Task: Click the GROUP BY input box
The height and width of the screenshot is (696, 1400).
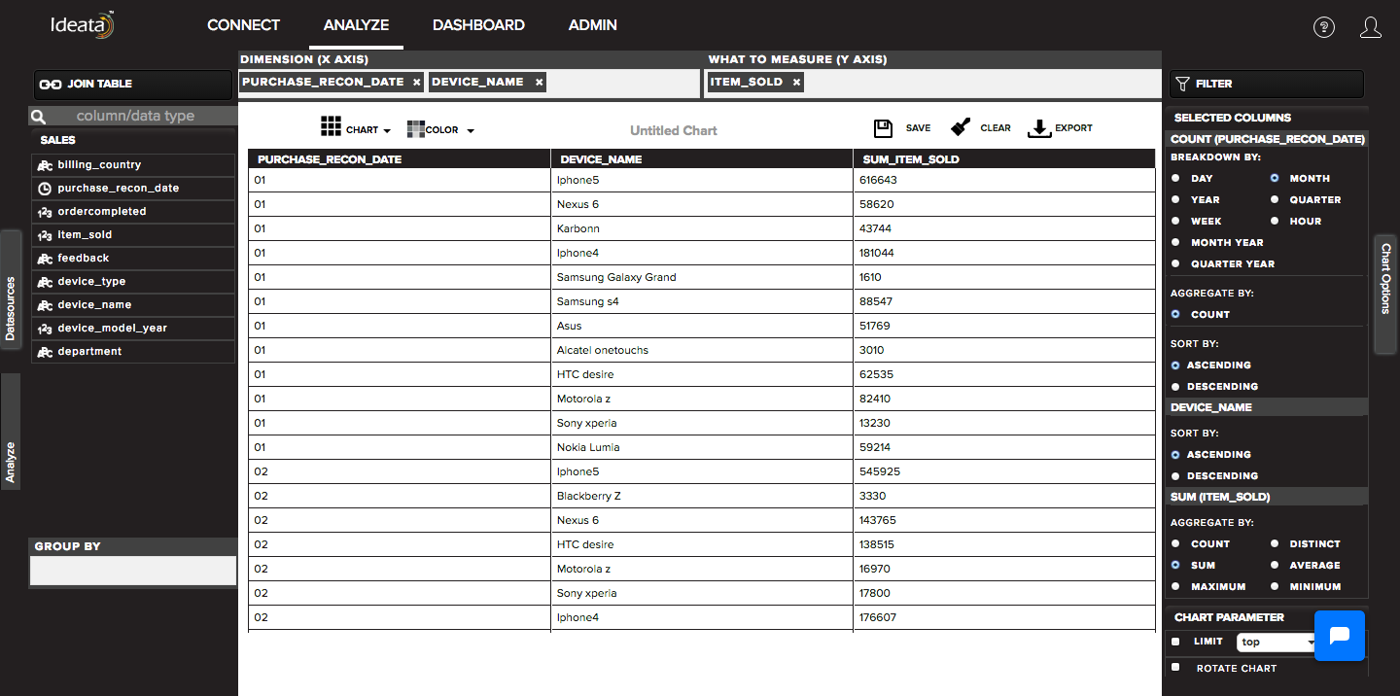Action: (133, 571)
